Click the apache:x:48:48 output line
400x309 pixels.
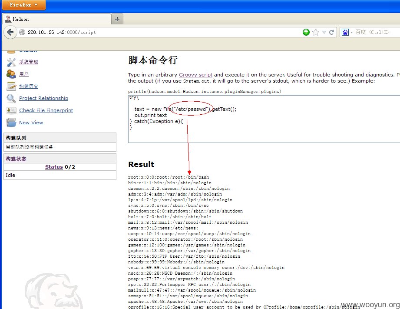pyautogui.click(x=185, y=302)
